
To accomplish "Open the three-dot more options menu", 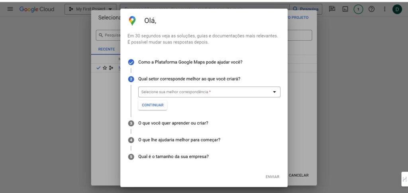I will coord(384,9).
